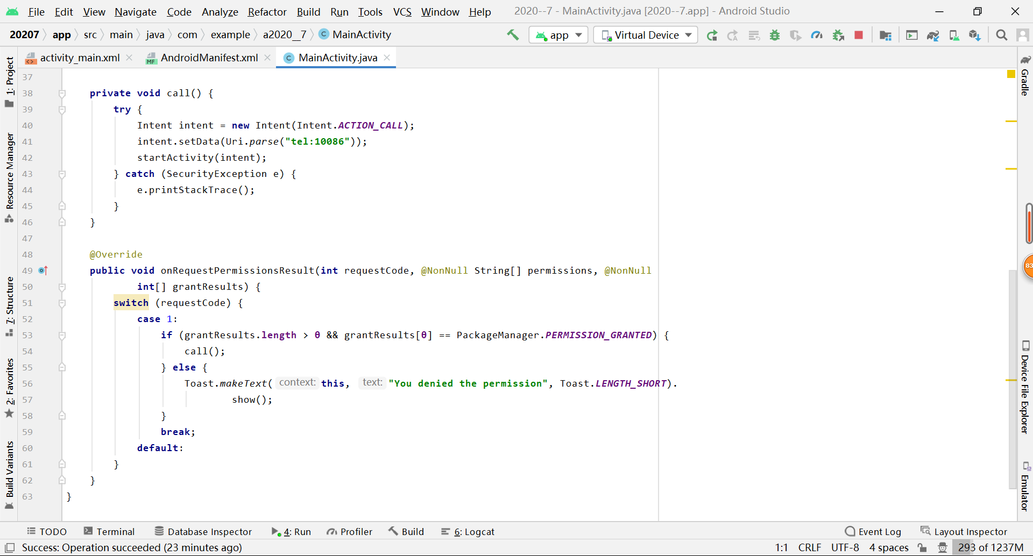The image size is (1033, 556).
Task: Click the Search Everywhere magnifier icon
Action: (x=1001, y=35)
